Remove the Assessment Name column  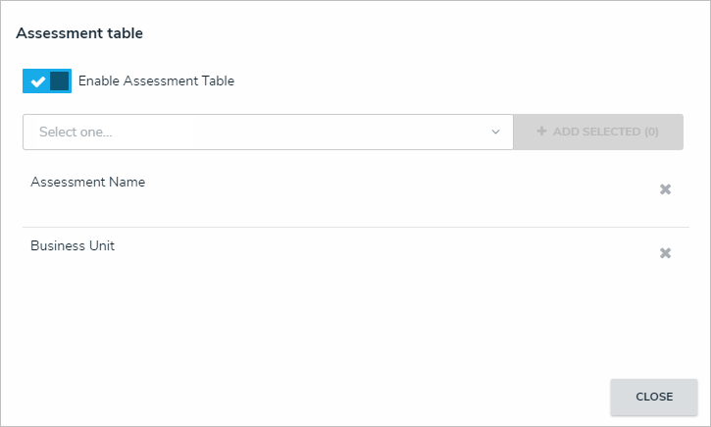click(665, 189)
